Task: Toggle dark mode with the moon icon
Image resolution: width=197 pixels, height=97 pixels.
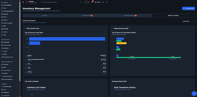Action: point(103,2)
